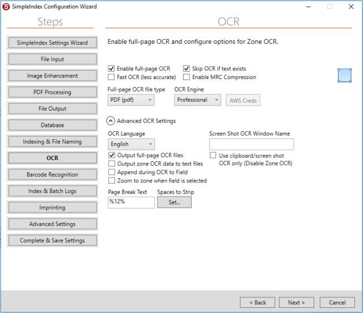Click the SimpleIndex app logo icon
The height and width of the screenshot is (313, 363).
pos(6,6)
